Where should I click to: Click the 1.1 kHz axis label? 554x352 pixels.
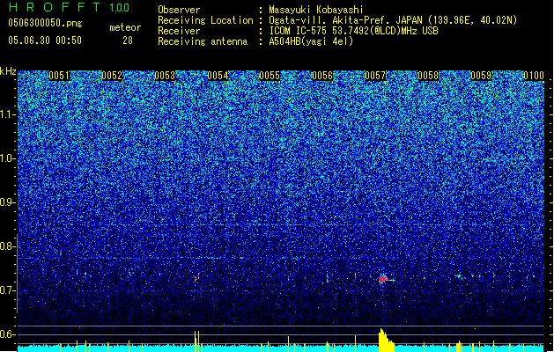point(7,114)
